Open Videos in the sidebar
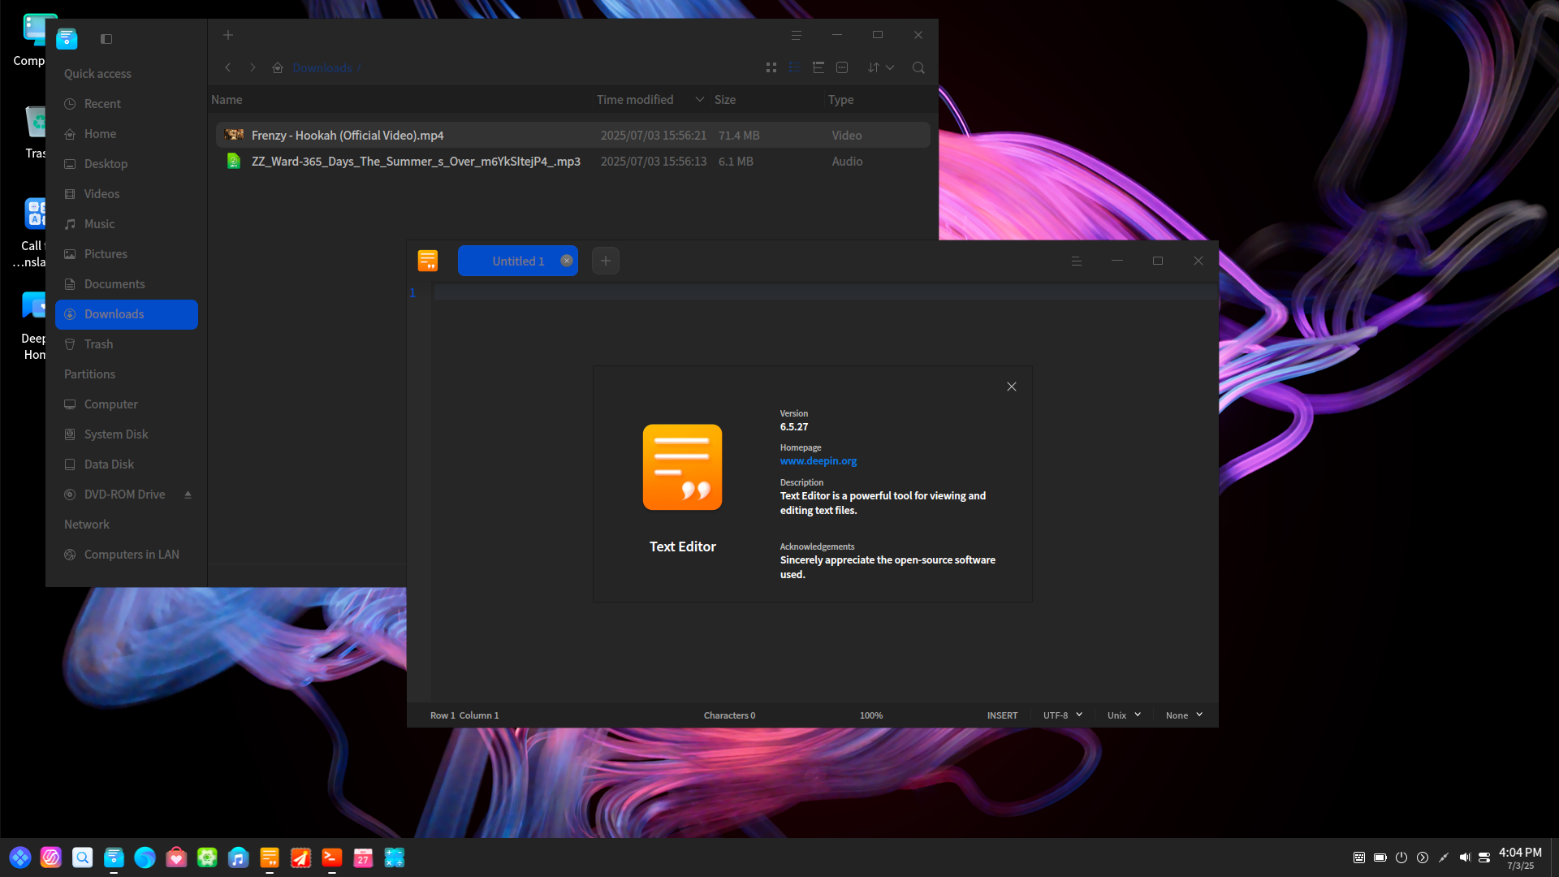 pos(127,194)
